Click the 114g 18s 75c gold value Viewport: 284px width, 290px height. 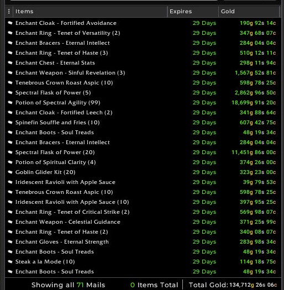pos(257,262)
